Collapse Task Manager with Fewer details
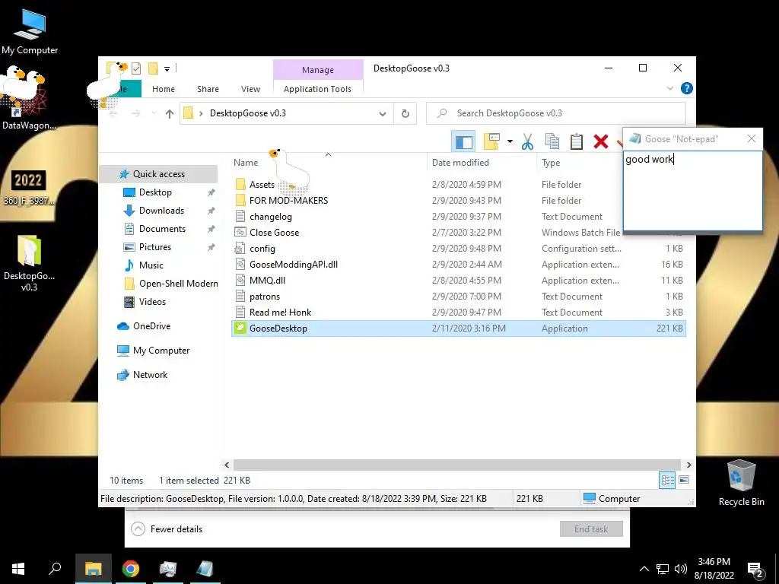This screenshot has width=779, height=584. 167,529
